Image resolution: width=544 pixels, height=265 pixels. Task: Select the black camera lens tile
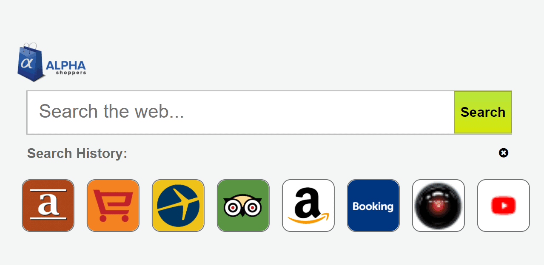point(439,206)
